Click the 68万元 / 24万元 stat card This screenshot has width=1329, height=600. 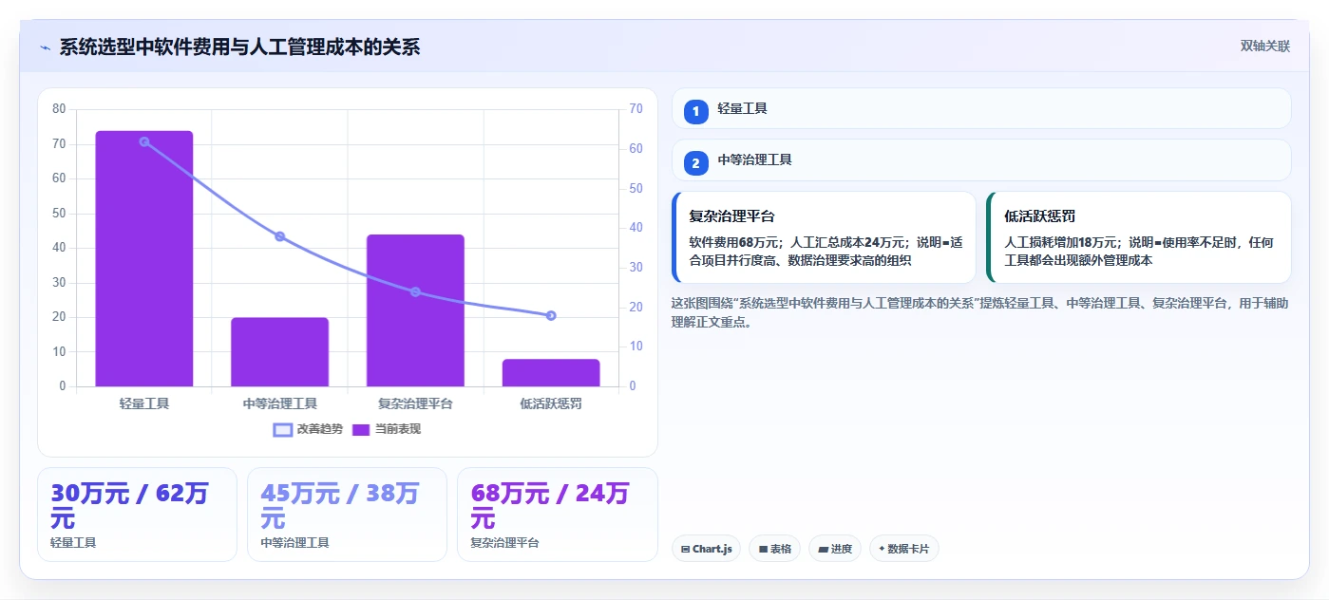pyautogui.click(x=557, y=515)
